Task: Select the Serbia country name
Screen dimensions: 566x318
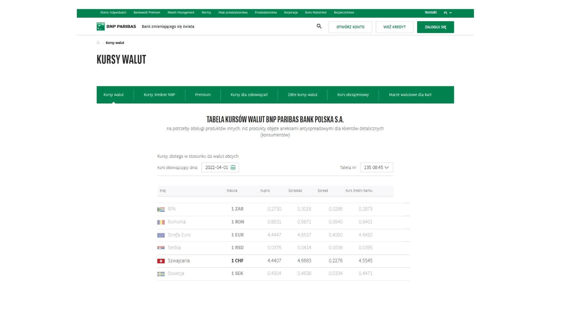Action: (x=174, y=248)
